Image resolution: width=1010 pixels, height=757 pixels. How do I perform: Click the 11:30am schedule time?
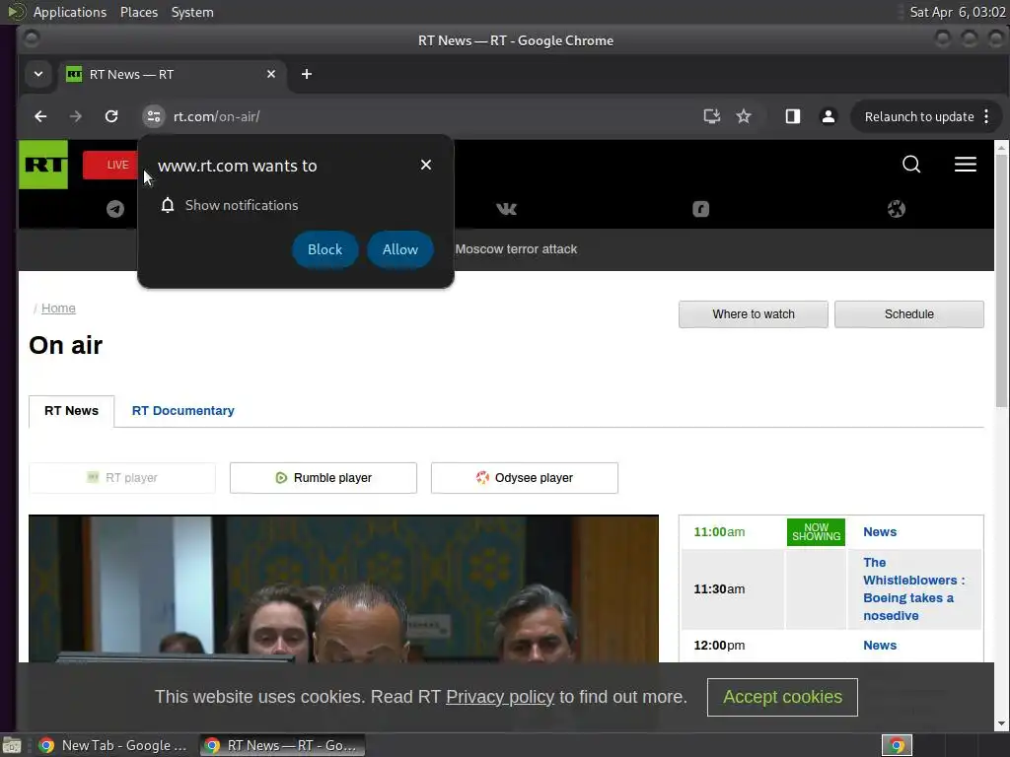point(719,589)
